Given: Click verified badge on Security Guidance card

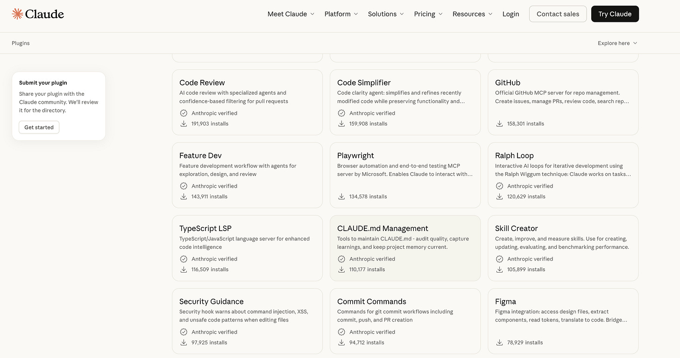Looking at the screenshot, I should [x=184, y=332].
